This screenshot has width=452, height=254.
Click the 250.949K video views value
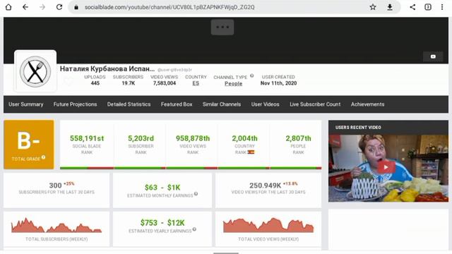[x=266, y=186]
